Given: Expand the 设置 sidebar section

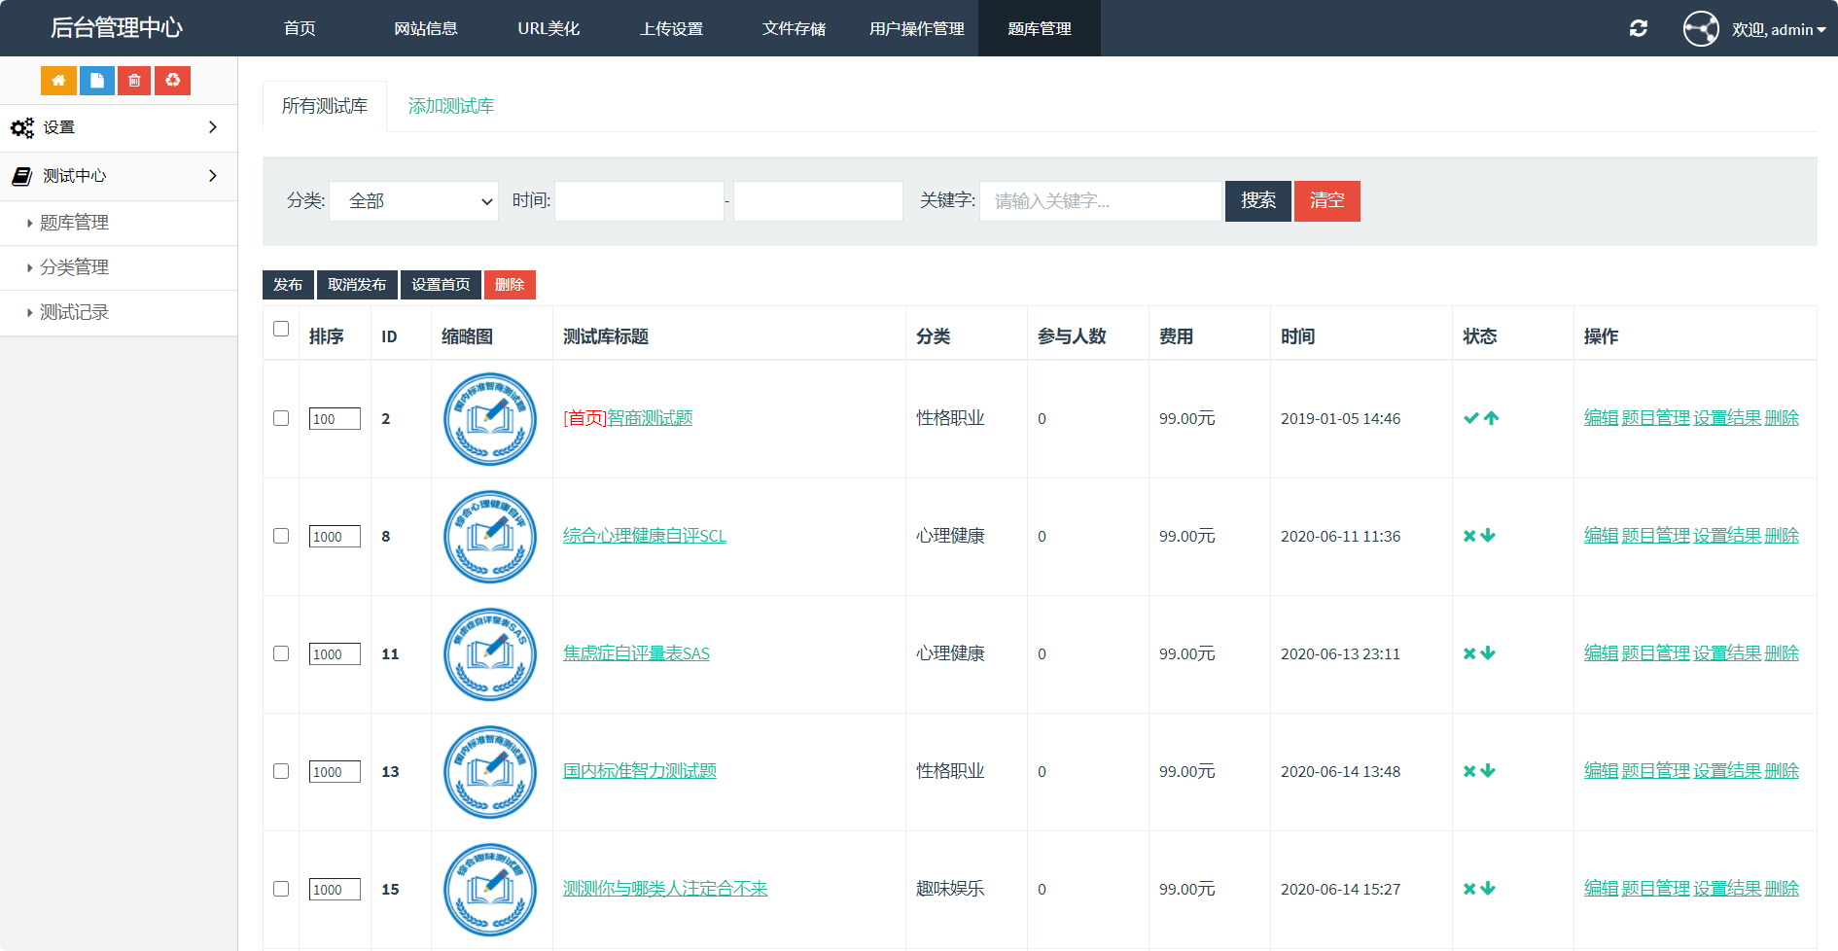Looking at the screenshot, I should (x=119, y=127).
